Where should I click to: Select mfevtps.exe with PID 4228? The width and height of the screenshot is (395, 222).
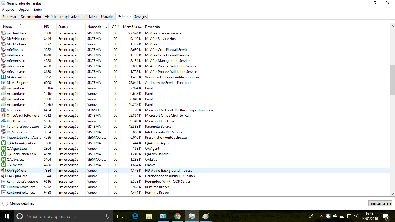[x=195, y=66]
